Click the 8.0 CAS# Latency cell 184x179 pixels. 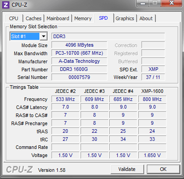coord(94,107)
